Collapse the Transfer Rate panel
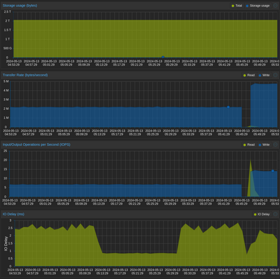This screenshot has width=280, height=279. [x=275, y=75]
